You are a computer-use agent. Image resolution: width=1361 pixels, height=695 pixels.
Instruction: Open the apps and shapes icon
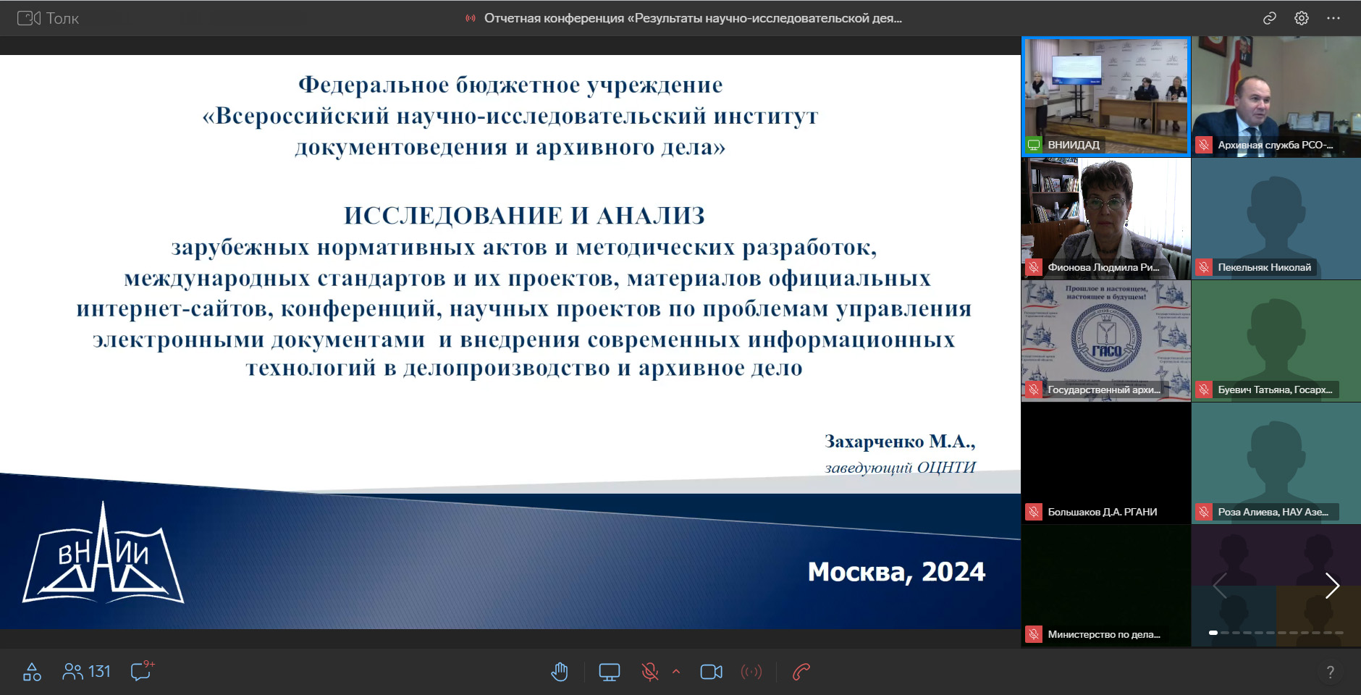click(x=32, y=672)
